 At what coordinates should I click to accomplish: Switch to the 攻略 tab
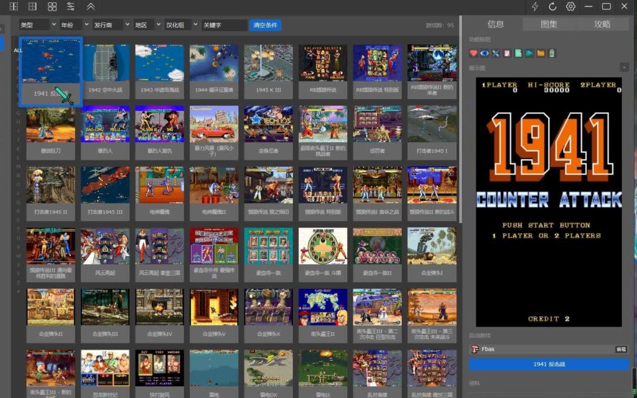602,24
